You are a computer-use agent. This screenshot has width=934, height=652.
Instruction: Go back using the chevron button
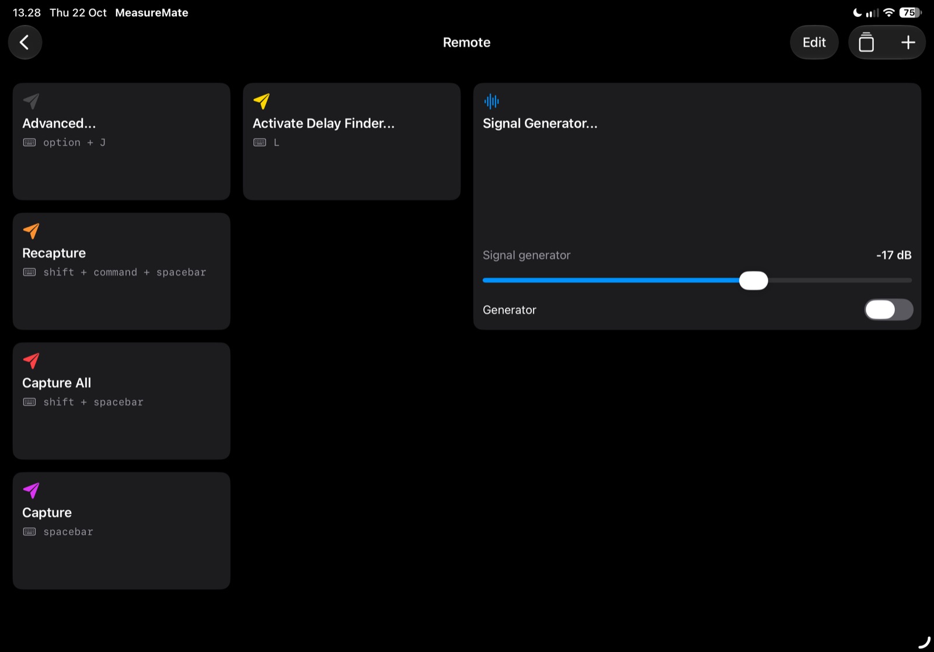coord(25,42)
